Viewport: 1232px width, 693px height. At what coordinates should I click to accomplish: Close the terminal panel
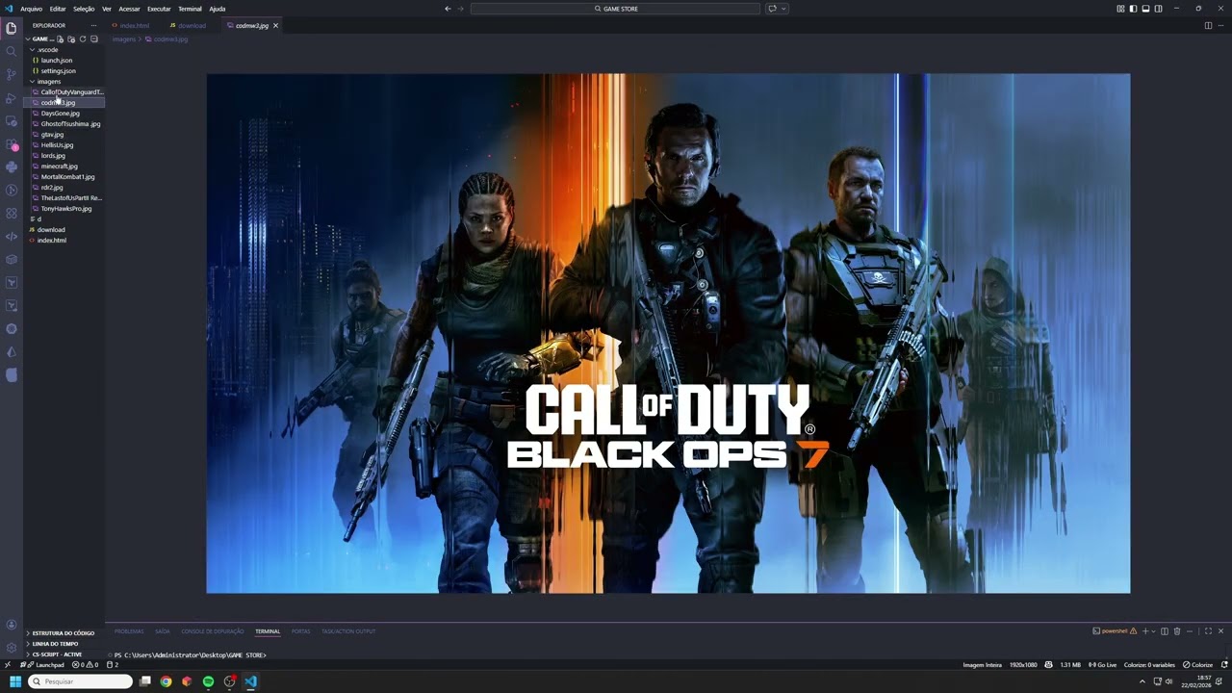tap(1220, 631)
